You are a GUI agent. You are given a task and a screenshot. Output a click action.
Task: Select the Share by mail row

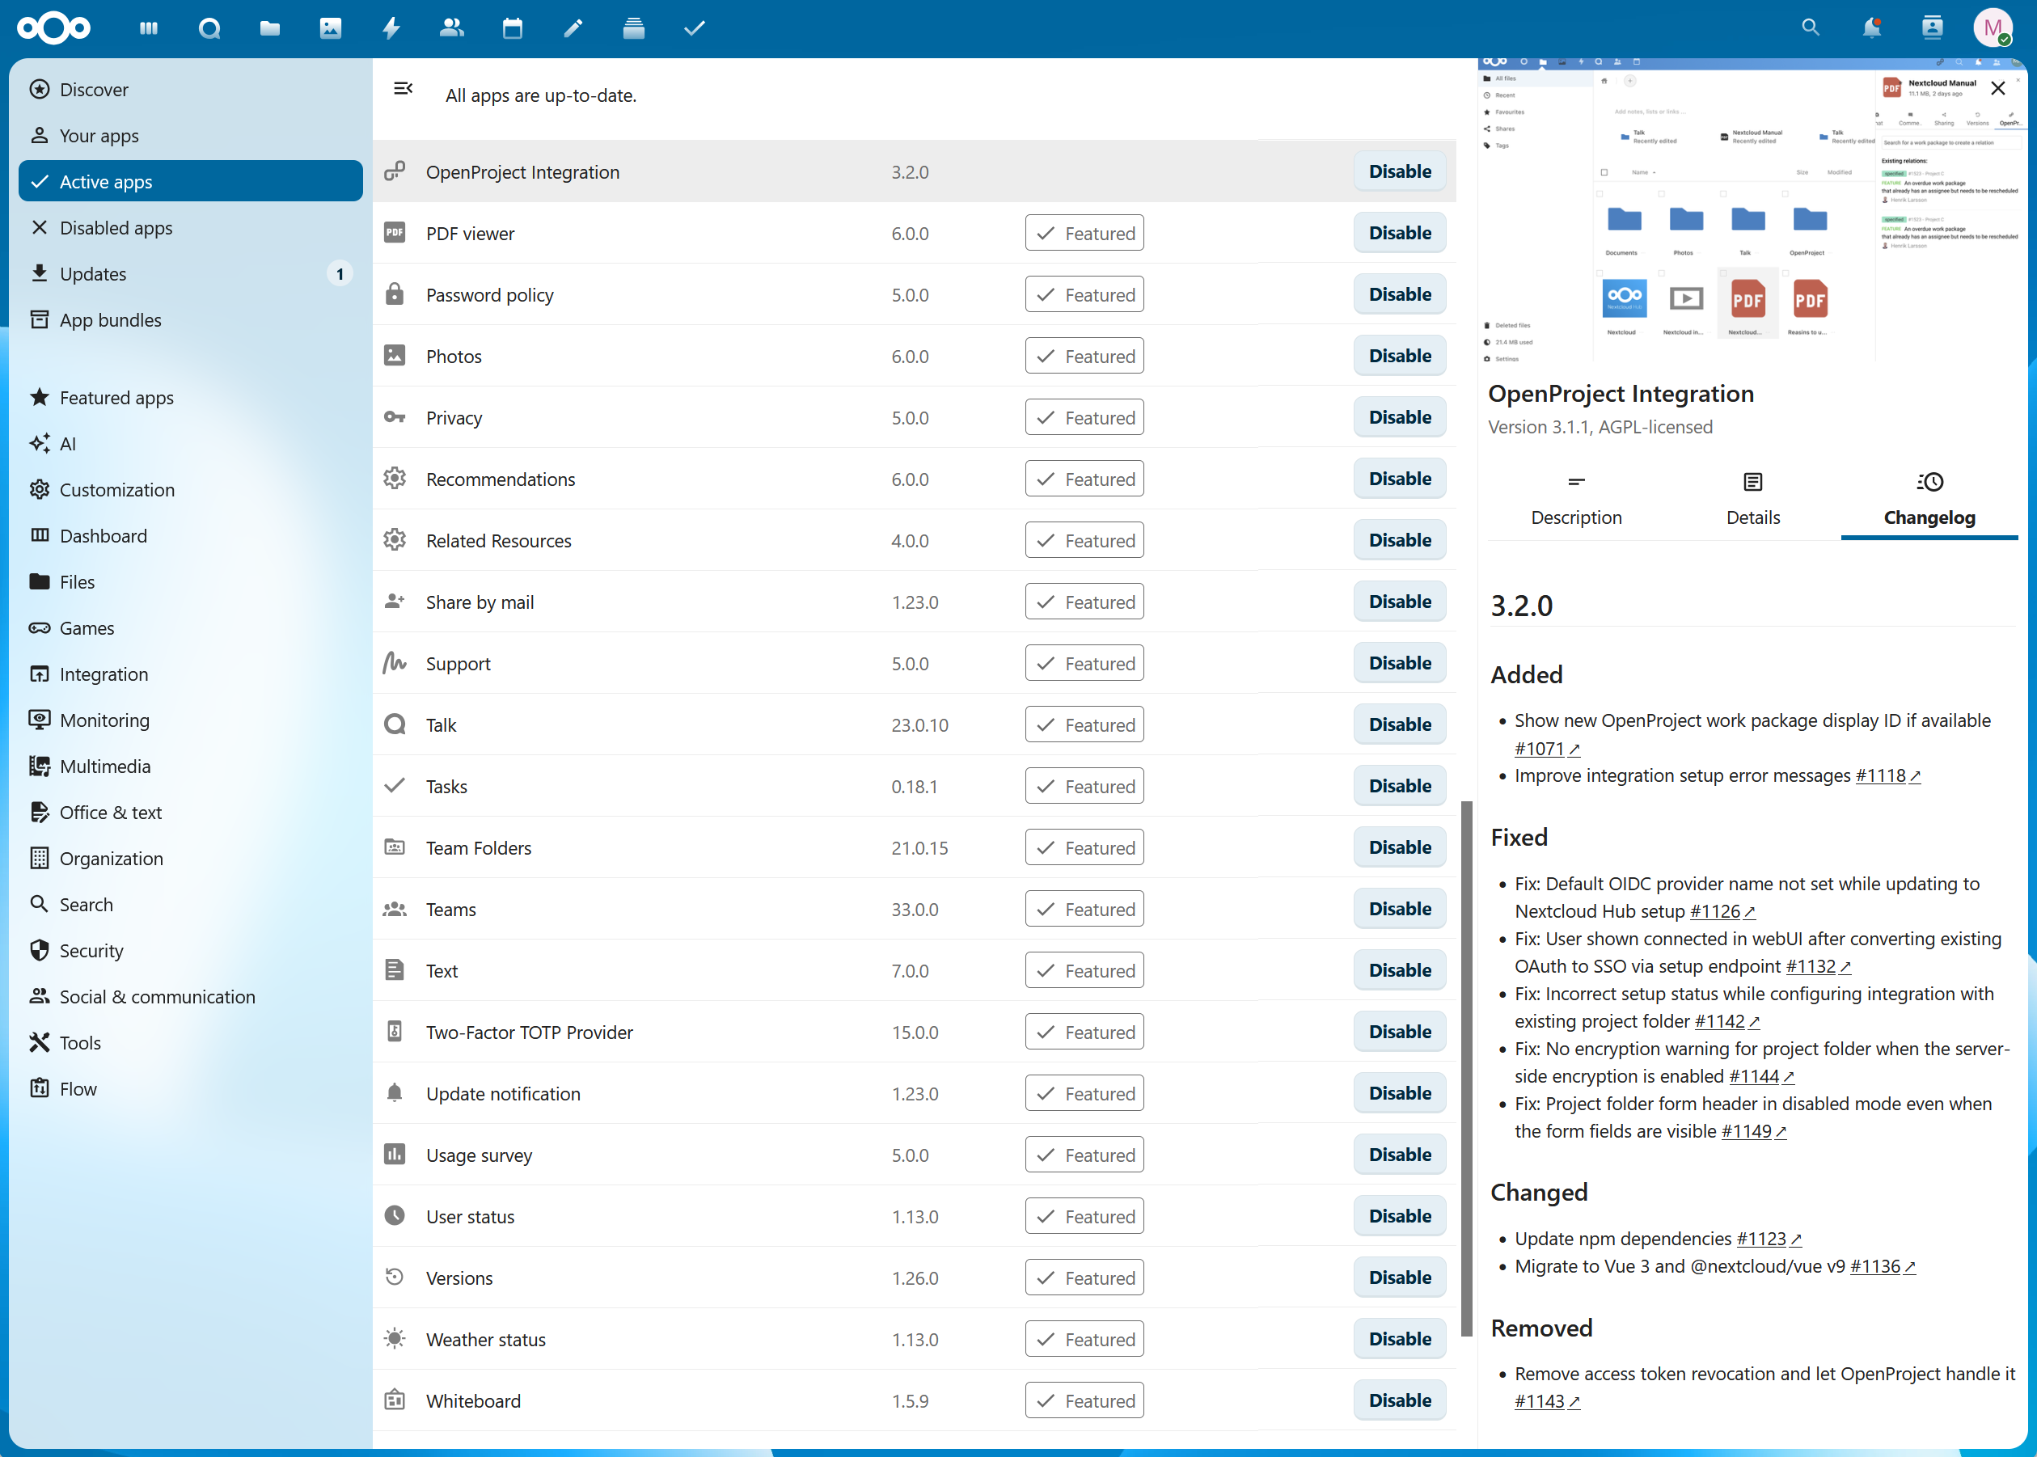click(x=915, y=602)
